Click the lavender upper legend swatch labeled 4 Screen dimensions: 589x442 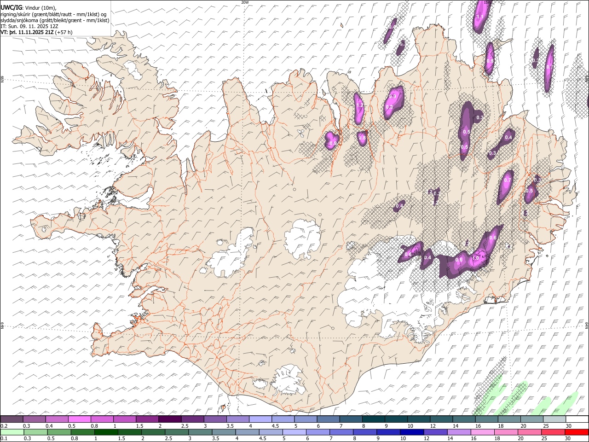tap(260, 419)
